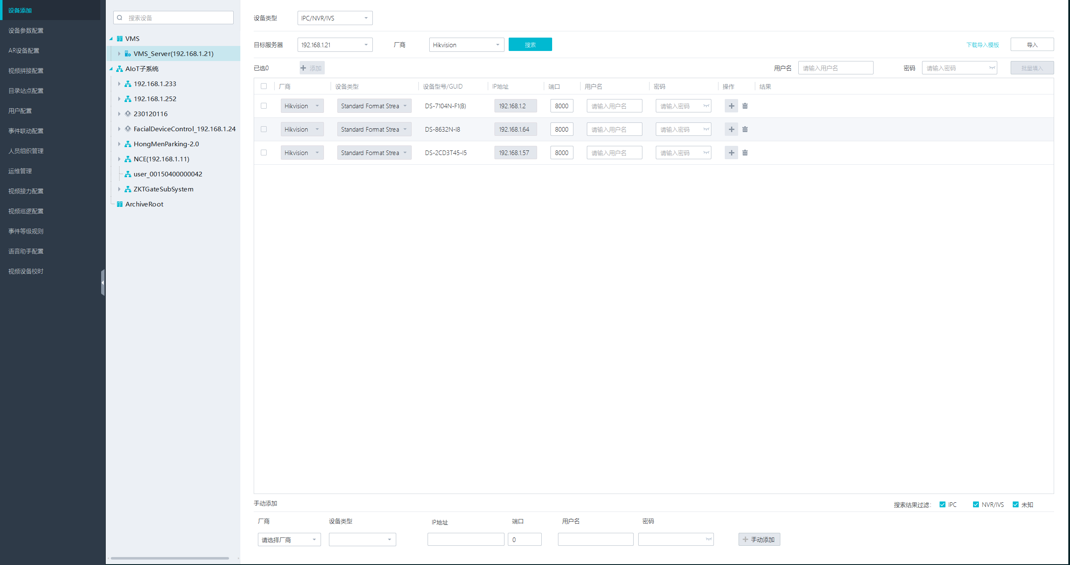Toggle password visibility eye in top password field

point(992,68)
